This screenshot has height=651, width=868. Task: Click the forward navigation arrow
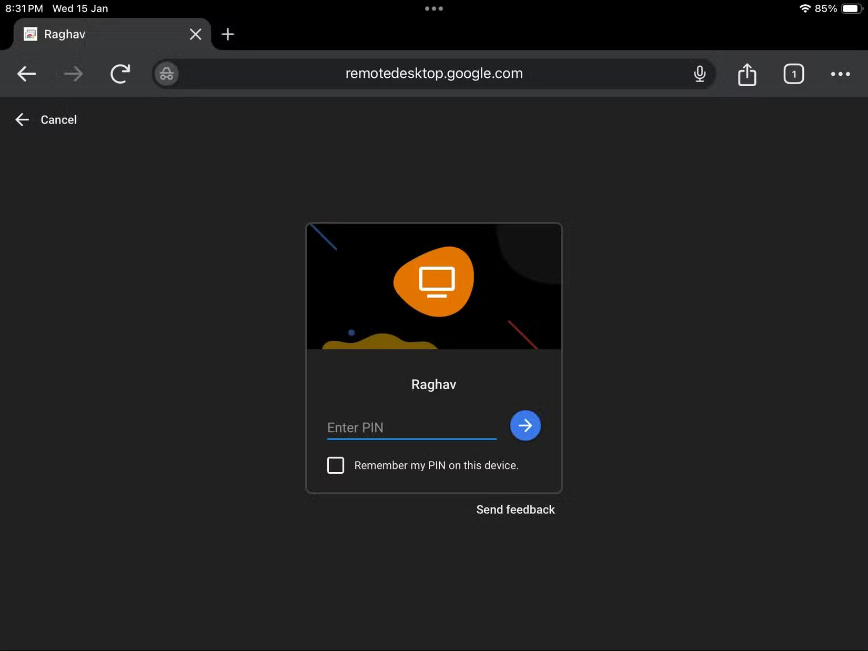(x=73, y=74)
